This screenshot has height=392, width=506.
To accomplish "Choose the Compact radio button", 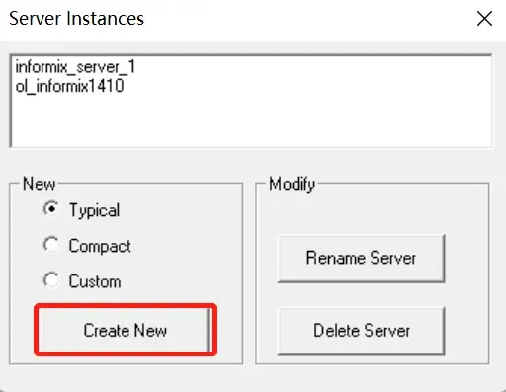I will click(x=51, y=245).
